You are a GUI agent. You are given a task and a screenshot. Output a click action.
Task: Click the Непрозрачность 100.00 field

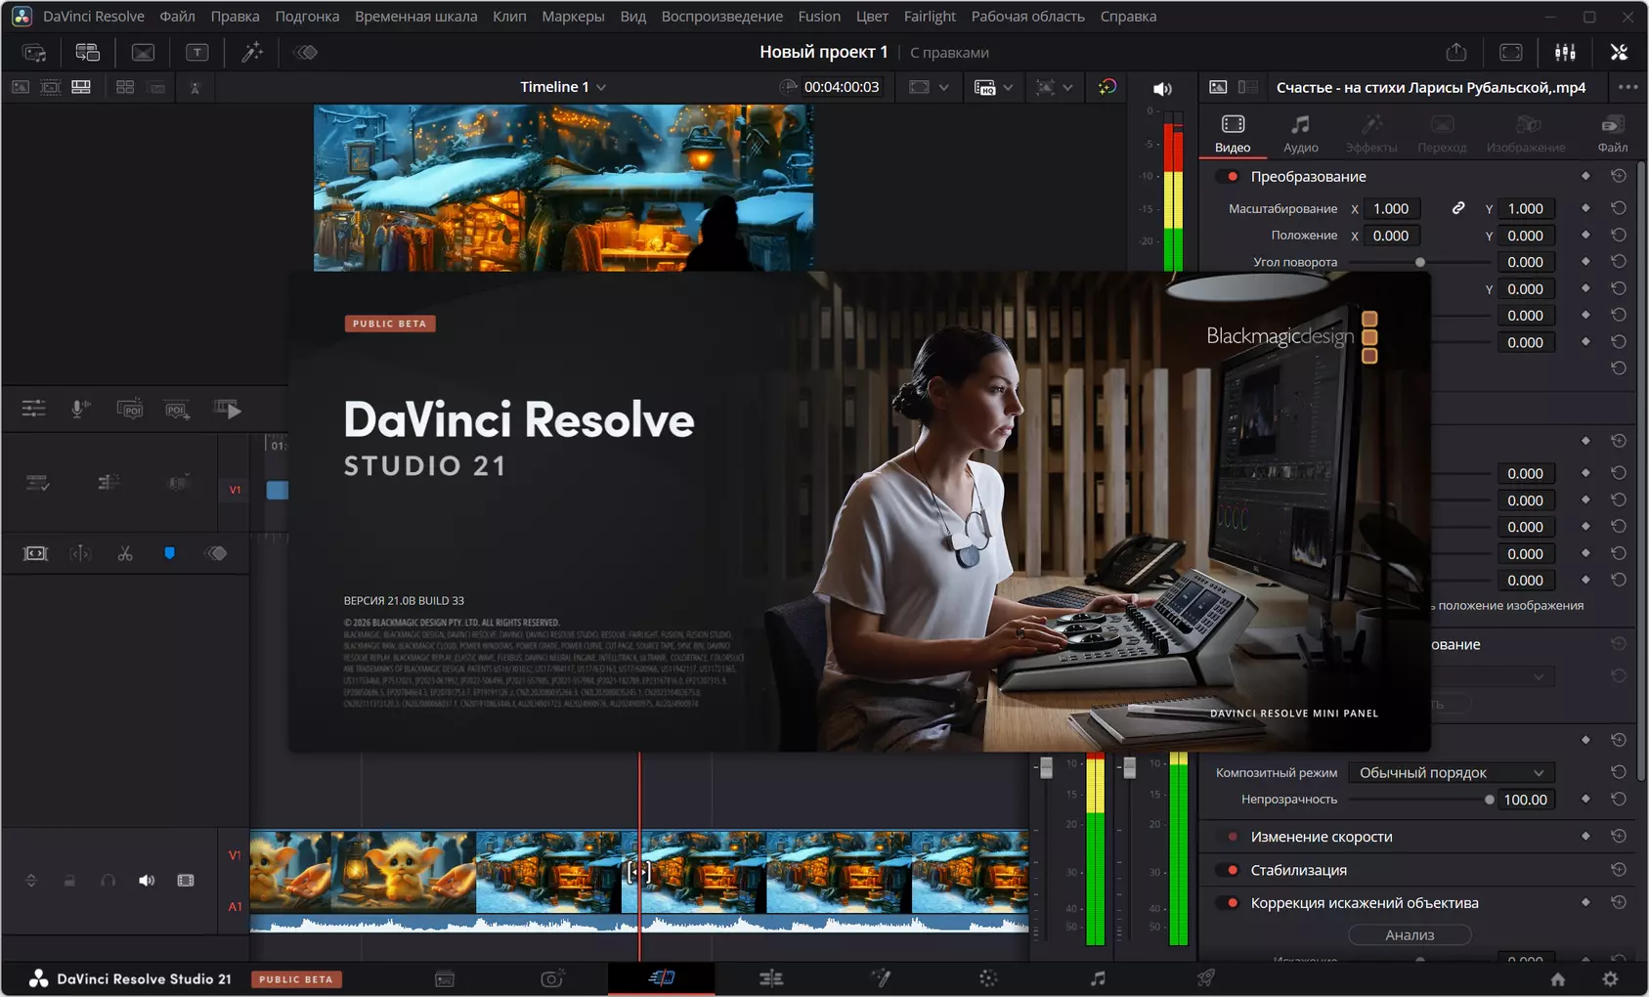point(1525,800)
